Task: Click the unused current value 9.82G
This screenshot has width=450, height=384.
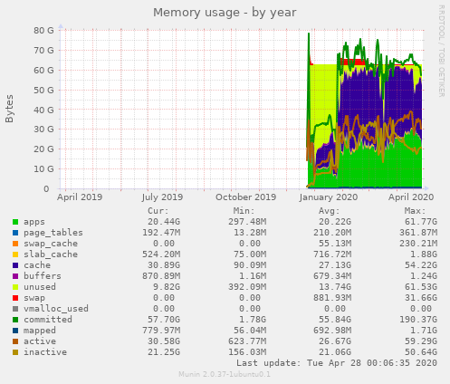Action: pyautogui.click(x=167, y=287)
